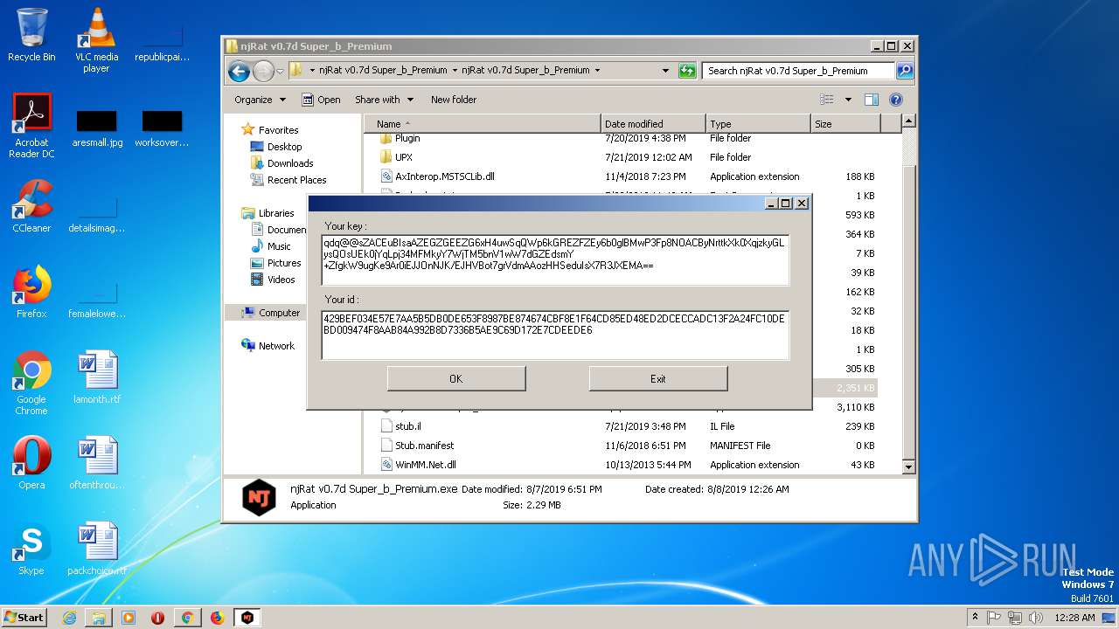Select the stub.il file
The height and width of the screenshot is (629, 1119).
pos(629,426)
